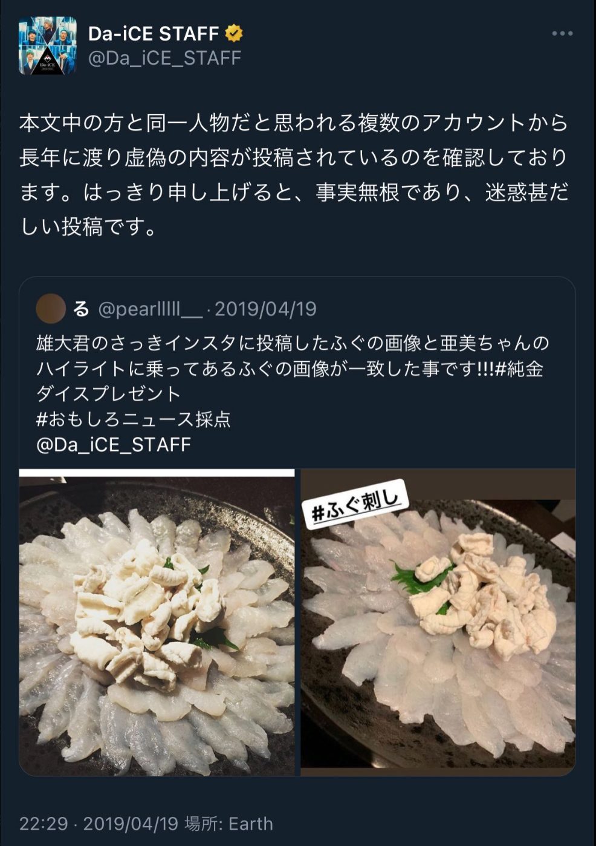The image size is (596, 846).
Task: Open the @pearlllll__ handle
Action: pyautogui.click(x=150, y=310)
